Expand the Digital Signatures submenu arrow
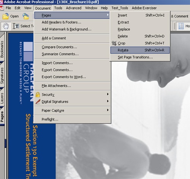Screen dimensions: 190x179 pos(108,101)
